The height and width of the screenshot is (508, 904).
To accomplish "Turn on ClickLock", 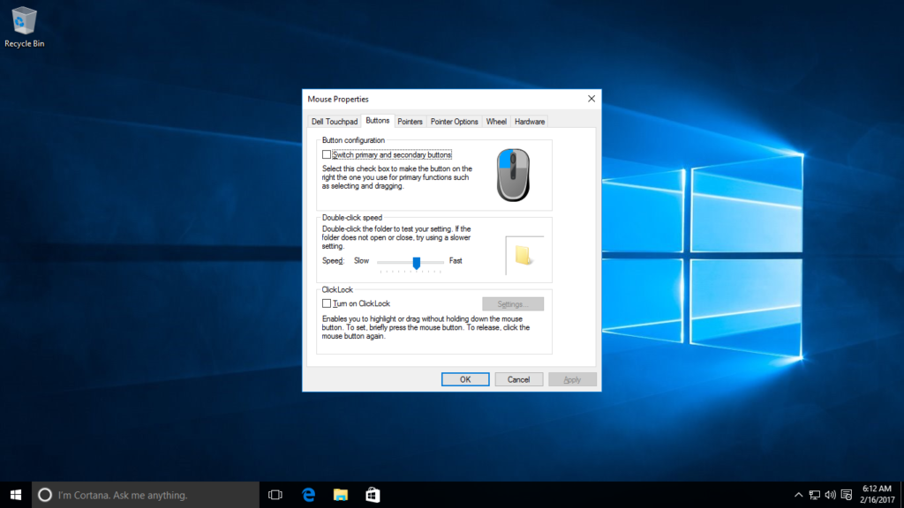I will (327, 303).
